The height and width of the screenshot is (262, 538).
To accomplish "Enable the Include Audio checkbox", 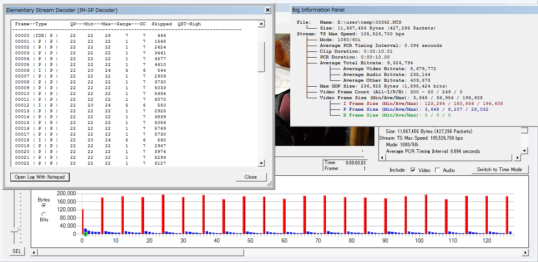I will (x=438, y=170).
